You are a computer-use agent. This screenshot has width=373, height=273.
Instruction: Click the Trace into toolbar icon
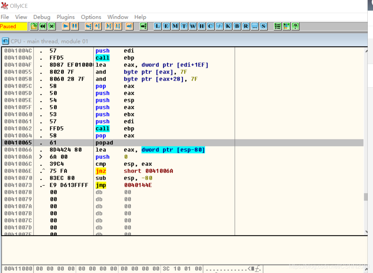pos(109,26)
